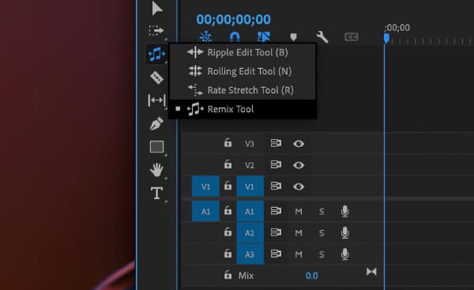Select the Type tool

pyautogui.click(x=156, y=193)
